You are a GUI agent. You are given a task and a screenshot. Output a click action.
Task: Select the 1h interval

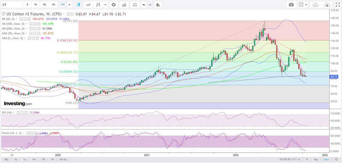(35, 4)
